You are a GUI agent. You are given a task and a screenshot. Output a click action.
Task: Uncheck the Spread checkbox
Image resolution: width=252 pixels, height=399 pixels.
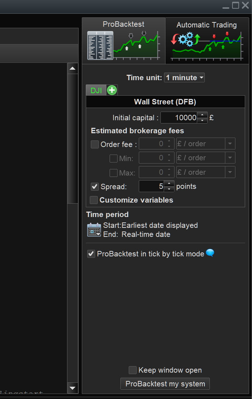pos(95,187)
